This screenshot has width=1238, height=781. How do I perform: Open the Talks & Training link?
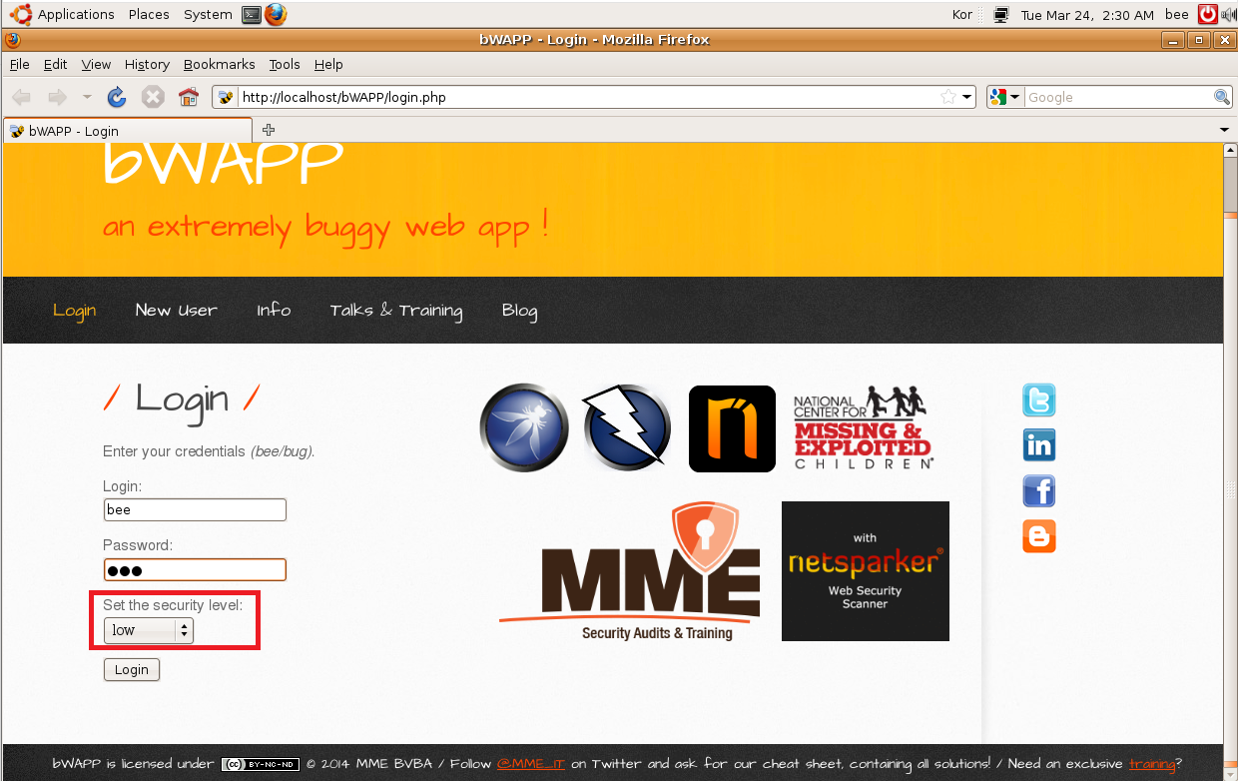[x=396, y=310]
